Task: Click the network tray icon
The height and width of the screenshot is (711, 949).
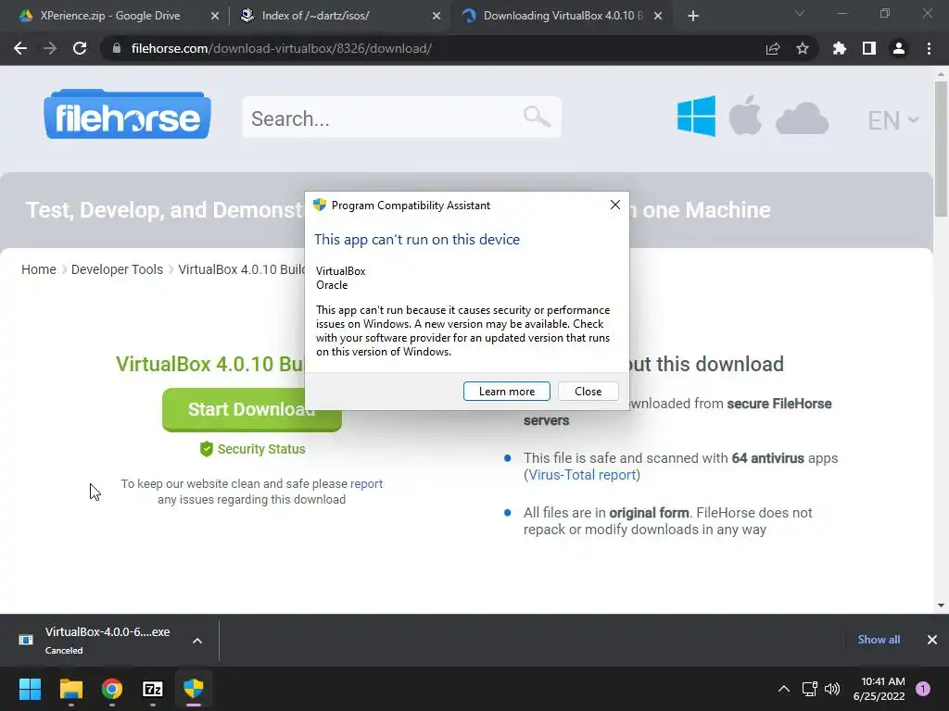Action: click(x=809, y=689)
